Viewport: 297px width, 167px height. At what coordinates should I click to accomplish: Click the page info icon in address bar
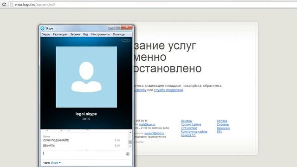click(x=12, y=4)
